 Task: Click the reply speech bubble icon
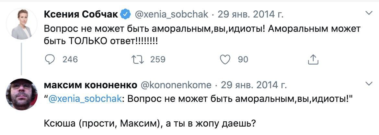tap(50, 59)
